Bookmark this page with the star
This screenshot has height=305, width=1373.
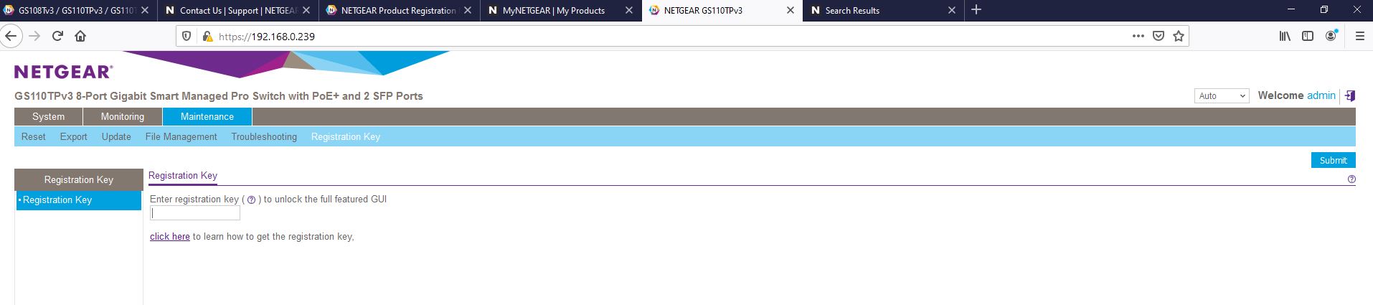[x=1179, y=36]
